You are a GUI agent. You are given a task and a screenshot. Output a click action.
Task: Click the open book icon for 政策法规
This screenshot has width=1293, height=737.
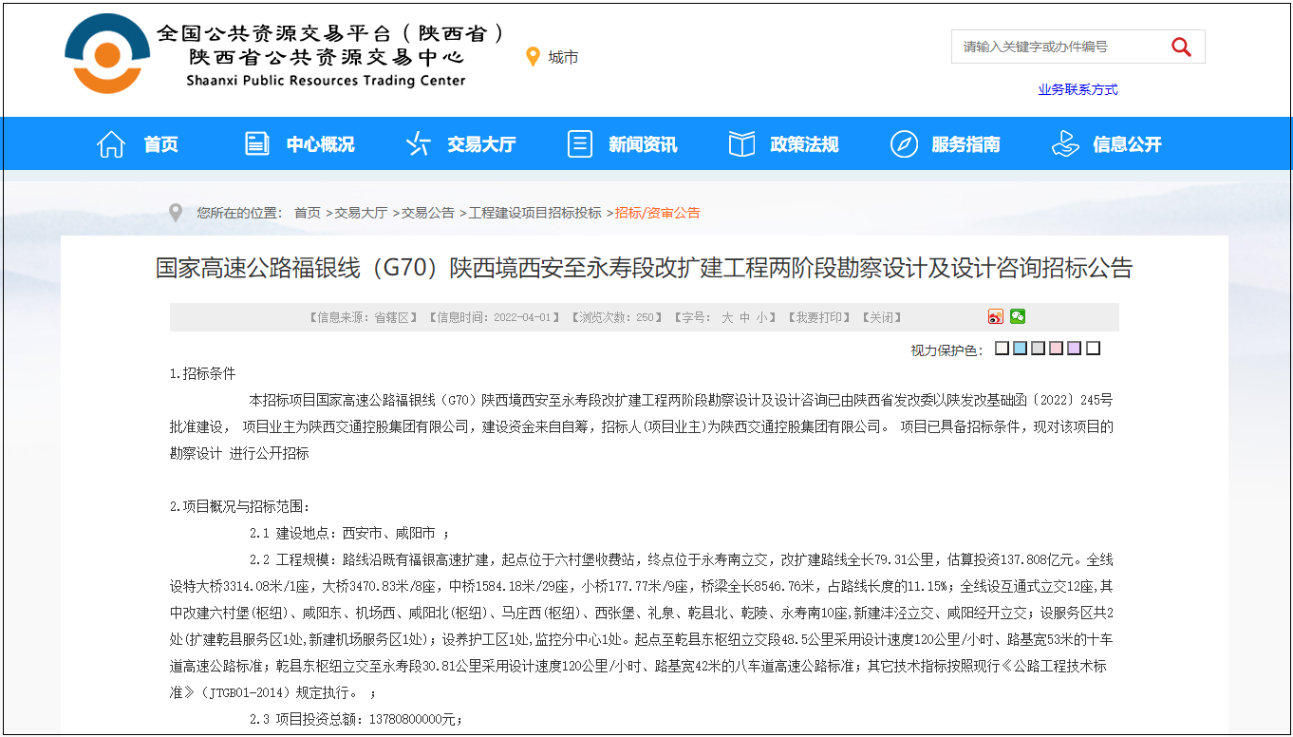click(741, 144)
